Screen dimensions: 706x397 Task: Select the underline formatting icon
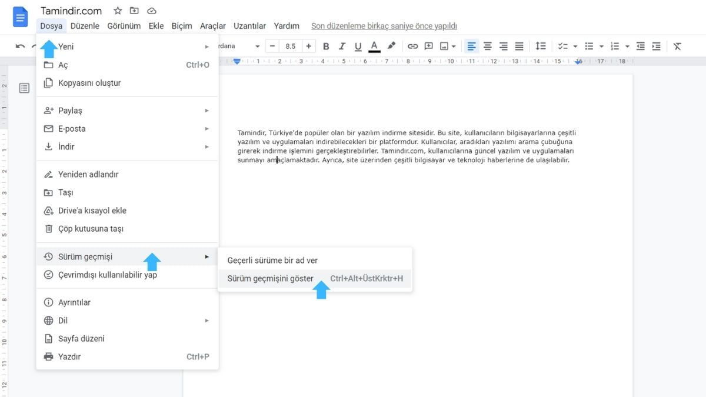click(x=358, y=46)
